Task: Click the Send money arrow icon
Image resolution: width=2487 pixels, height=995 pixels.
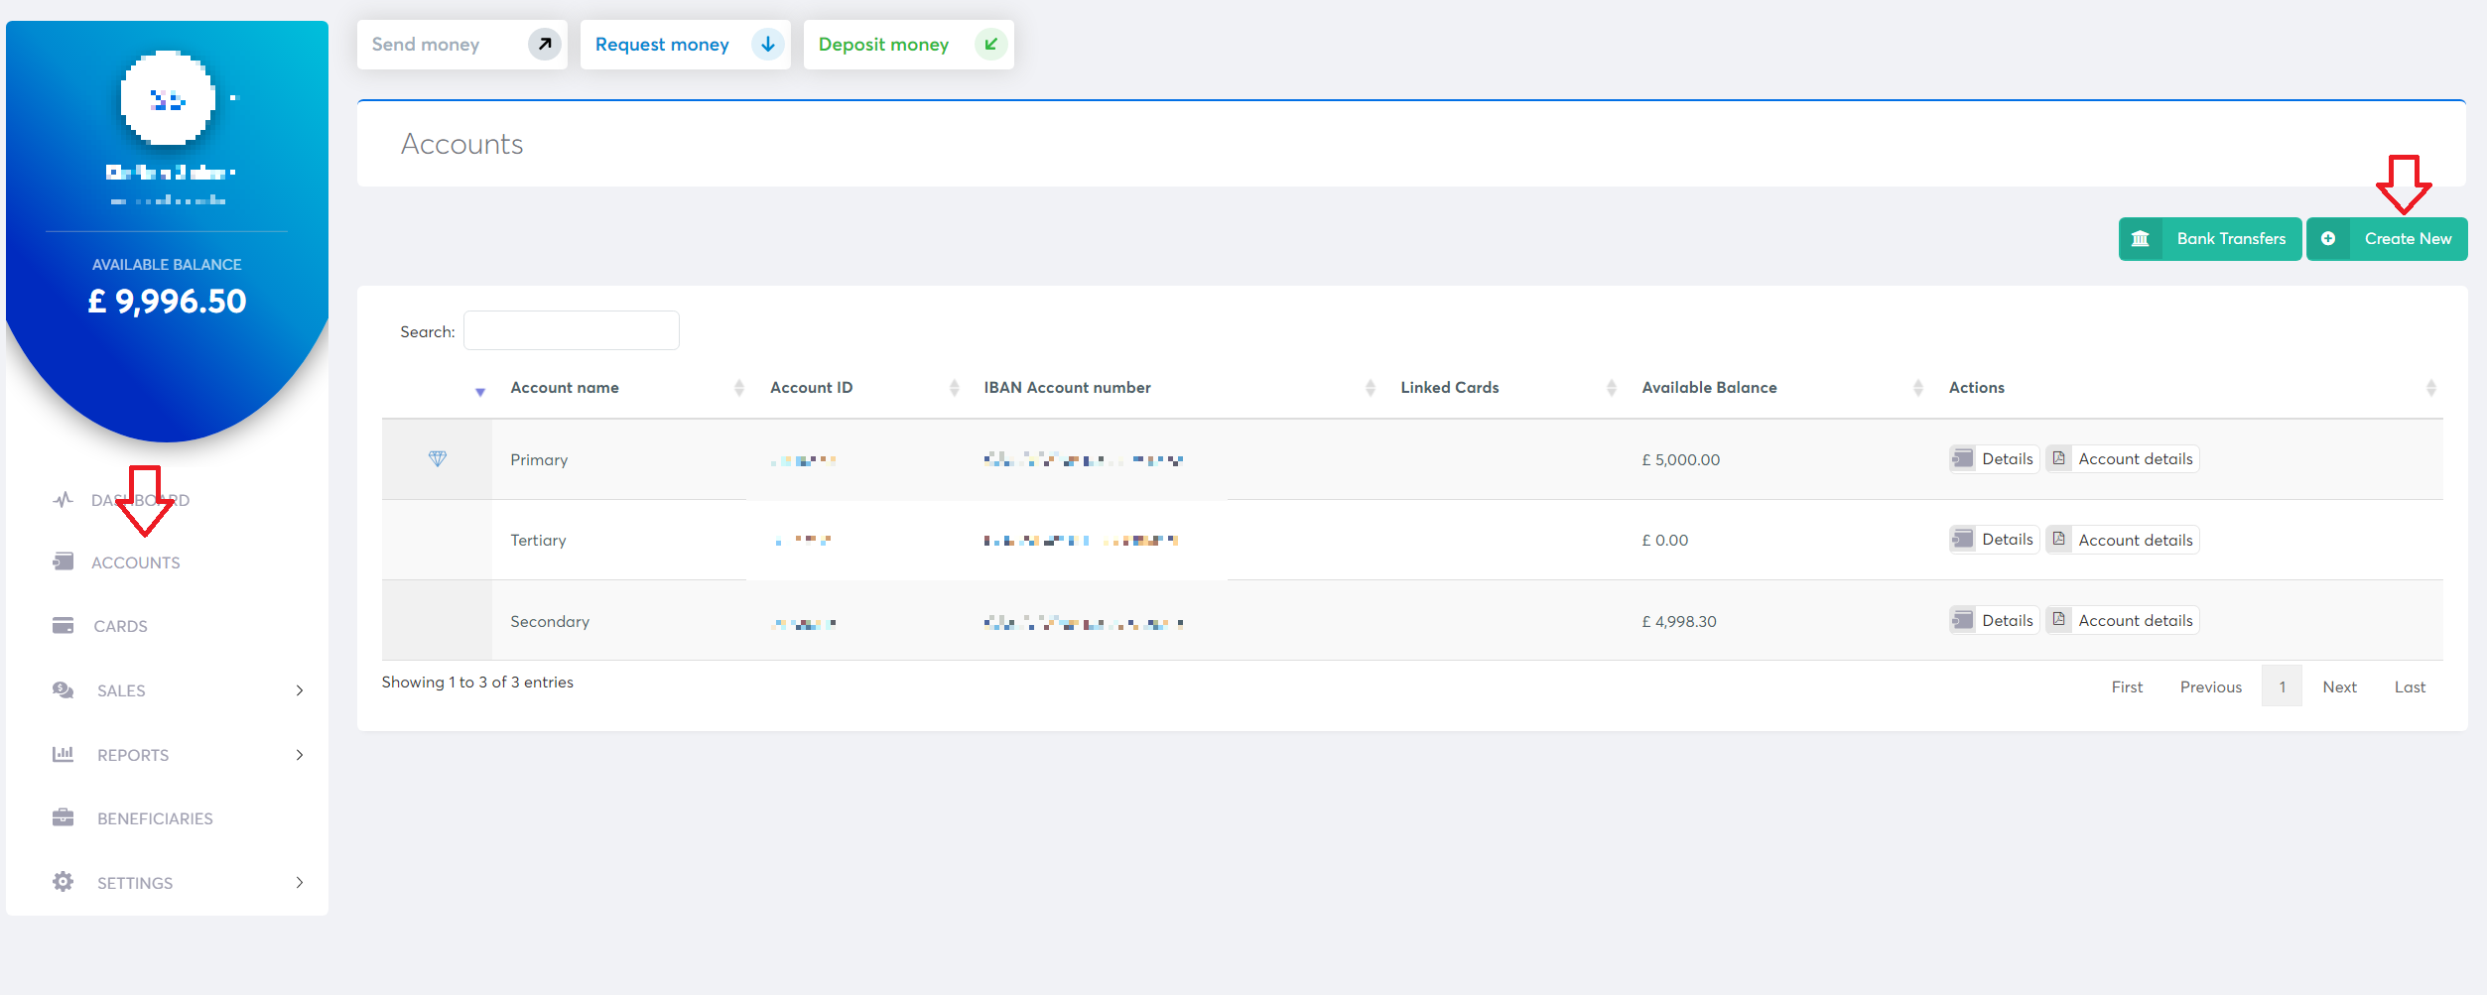Action: pos(544,45)
